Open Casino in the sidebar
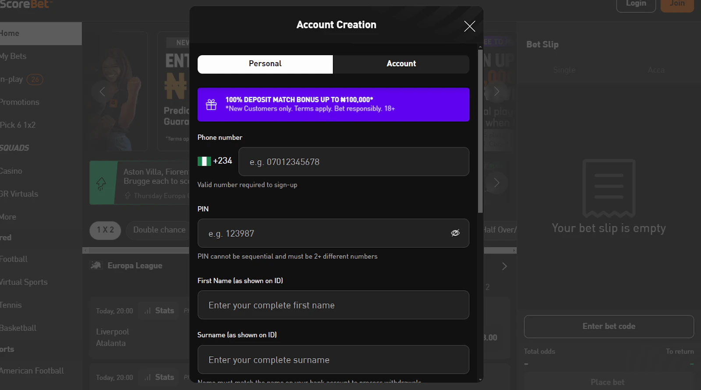 (x=11, y=171)
